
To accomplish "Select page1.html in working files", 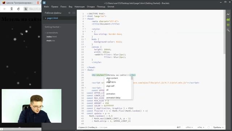I will click(x=52, y=18).
